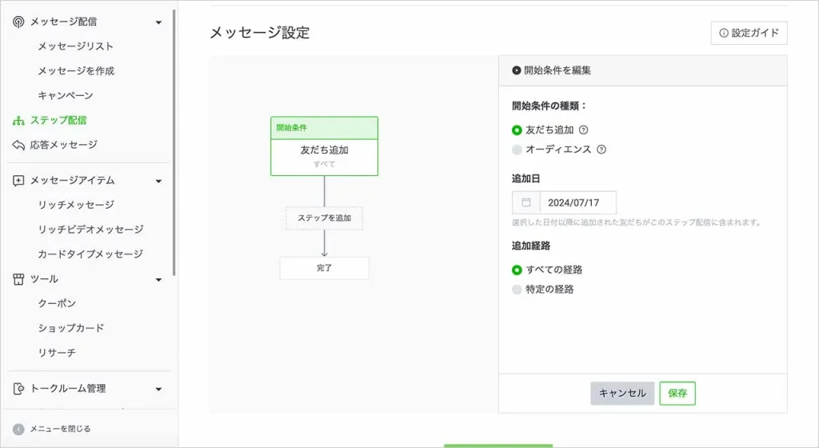
Task: Open 応答メッセージ menu item
Action: click(x=63, y=145)
